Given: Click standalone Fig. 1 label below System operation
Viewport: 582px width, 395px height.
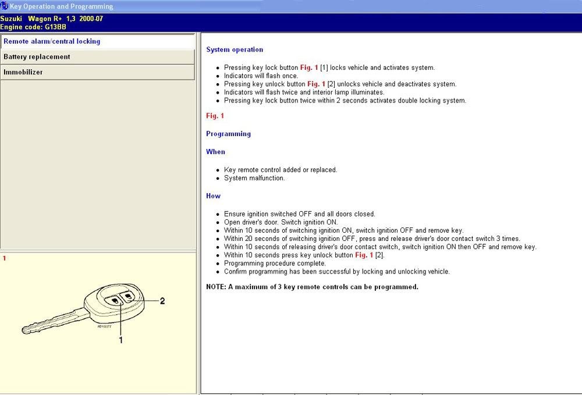Looking at the screenshot, I should (x=215, y=116).
